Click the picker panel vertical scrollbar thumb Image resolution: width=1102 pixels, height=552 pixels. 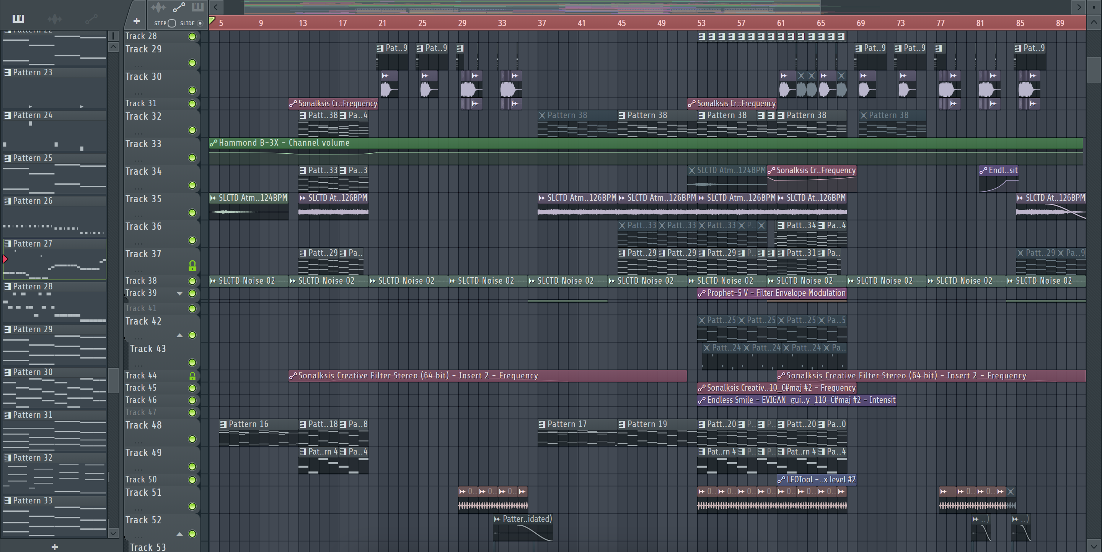(x=113, y=380)
